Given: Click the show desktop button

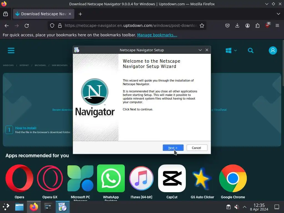Looking at the screenshot, I should [x=277, y=207].
